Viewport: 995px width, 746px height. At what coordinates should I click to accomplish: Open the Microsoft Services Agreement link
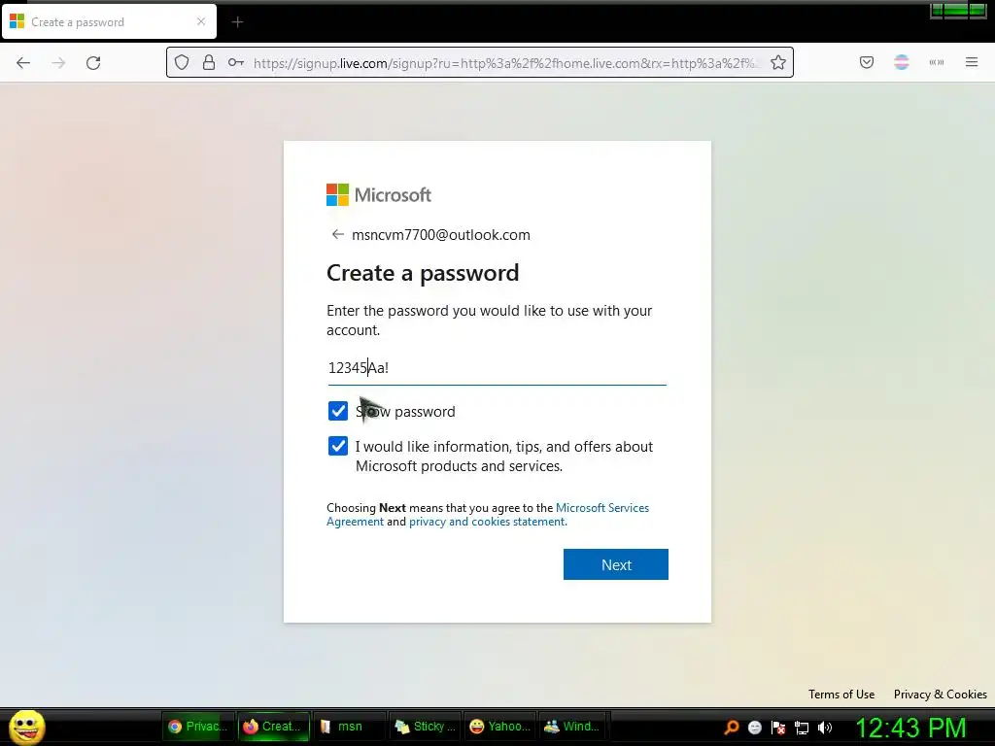tap(488, 515)
